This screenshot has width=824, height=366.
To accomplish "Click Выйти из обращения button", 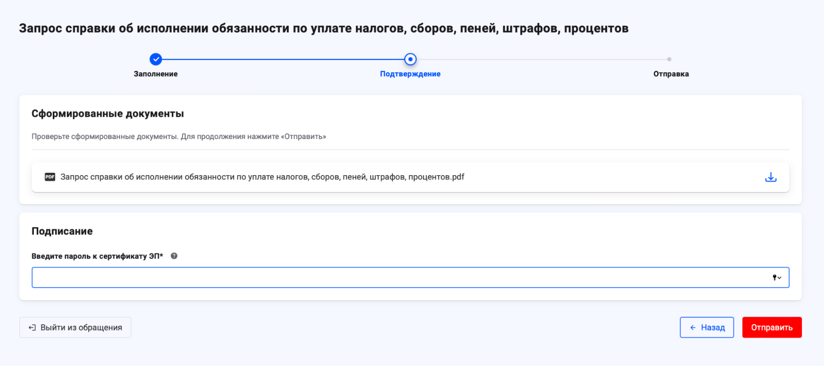I will (75, 327).
